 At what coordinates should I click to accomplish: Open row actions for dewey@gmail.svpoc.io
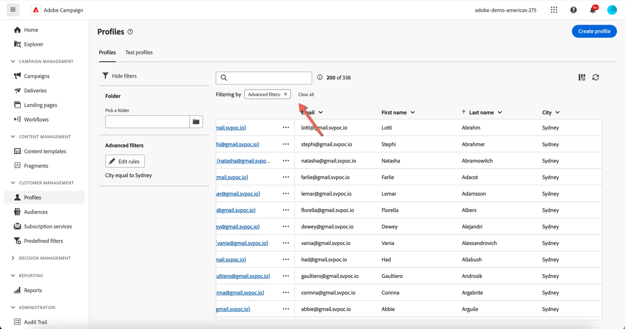point(286,227)
